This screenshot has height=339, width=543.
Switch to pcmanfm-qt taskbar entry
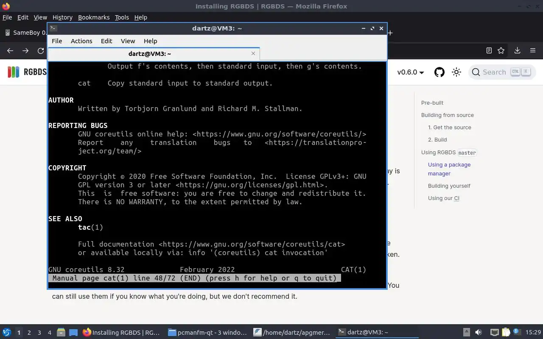point(207,332)
